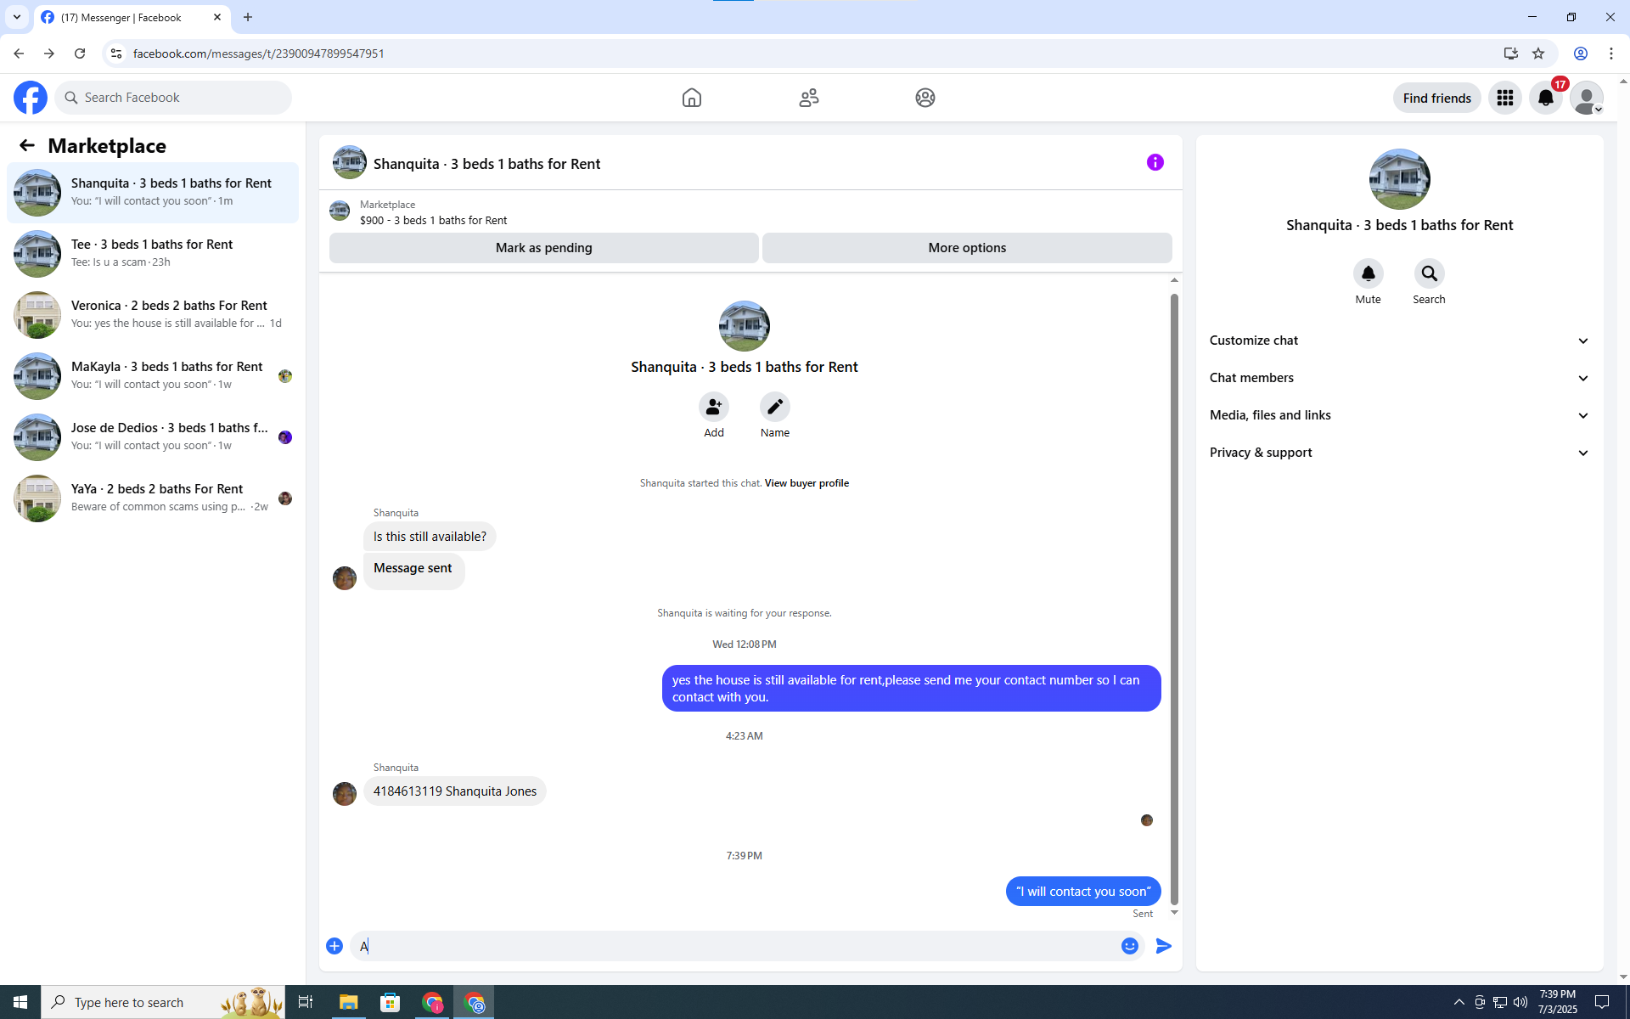This screenshot has height=1019, width=1630.
Task: Select Veronica 2 beds 2 baths conversation
Action: point(153,314)
